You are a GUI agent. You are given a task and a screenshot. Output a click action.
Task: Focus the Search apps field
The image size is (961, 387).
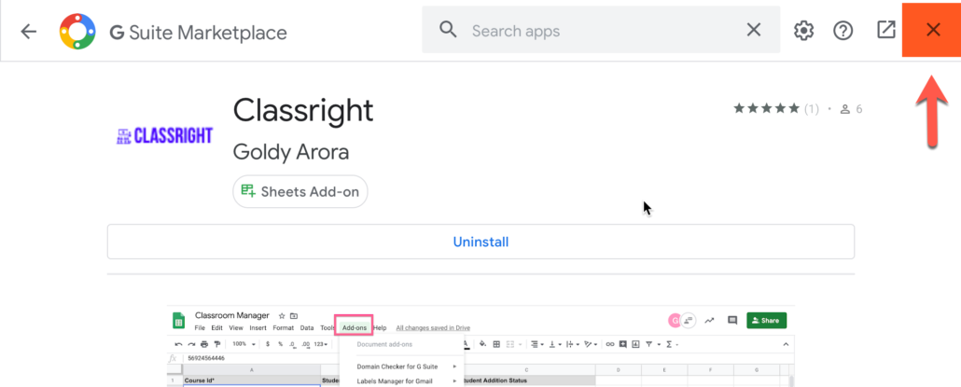(601, 30)
